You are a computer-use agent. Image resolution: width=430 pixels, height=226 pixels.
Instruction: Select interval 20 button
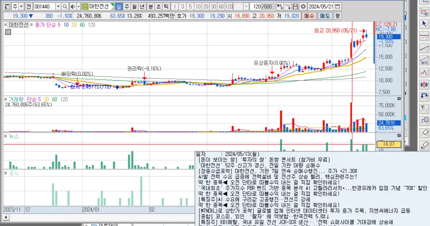coord(206,7)
